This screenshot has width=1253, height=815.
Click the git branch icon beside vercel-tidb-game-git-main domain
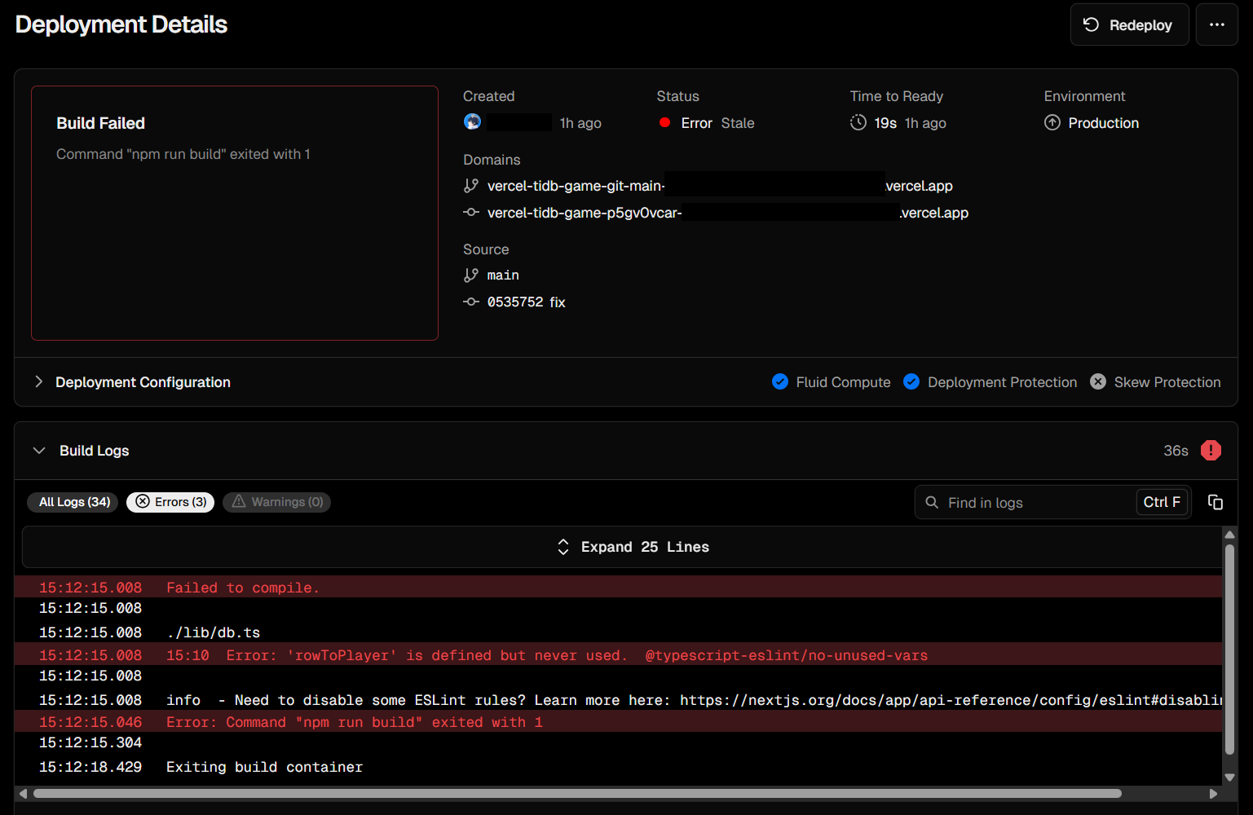[x=471, y=186]
